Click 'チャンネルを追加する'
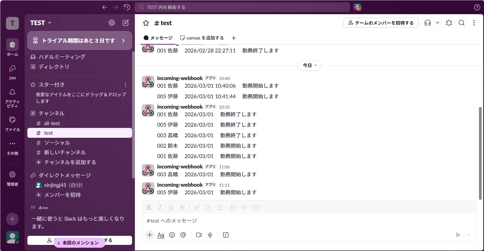Viewport: 484px width, 251px height. [80, 162]
